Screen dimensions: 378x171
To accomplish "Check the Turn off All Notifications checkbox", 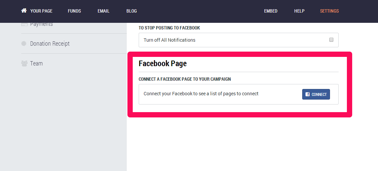I will click(x=331, y=40).
